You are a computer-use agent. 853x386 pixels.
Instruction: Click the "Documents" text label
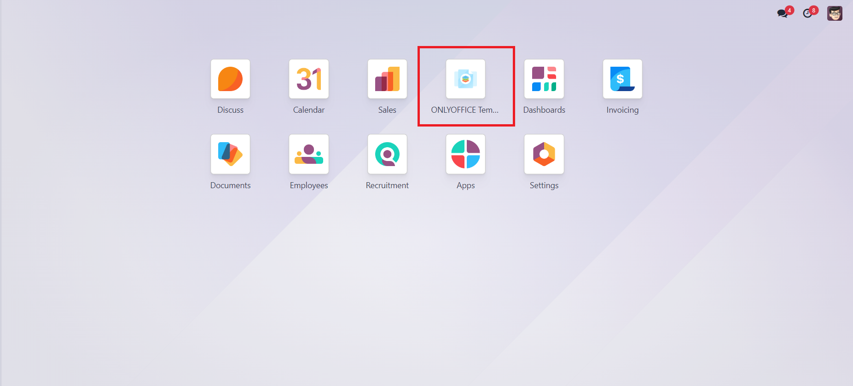(230, 185)
